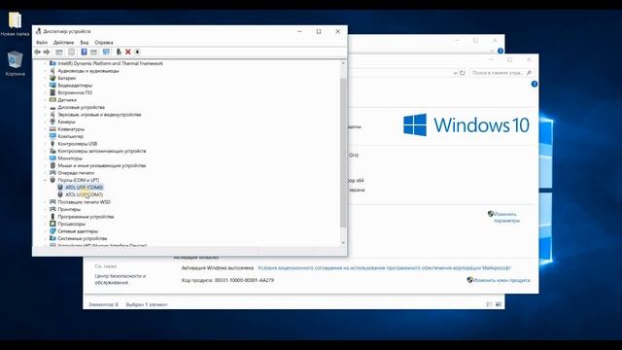
Task: Open Properties via the toolbar properties icon
Action: (x=71, y=52)
